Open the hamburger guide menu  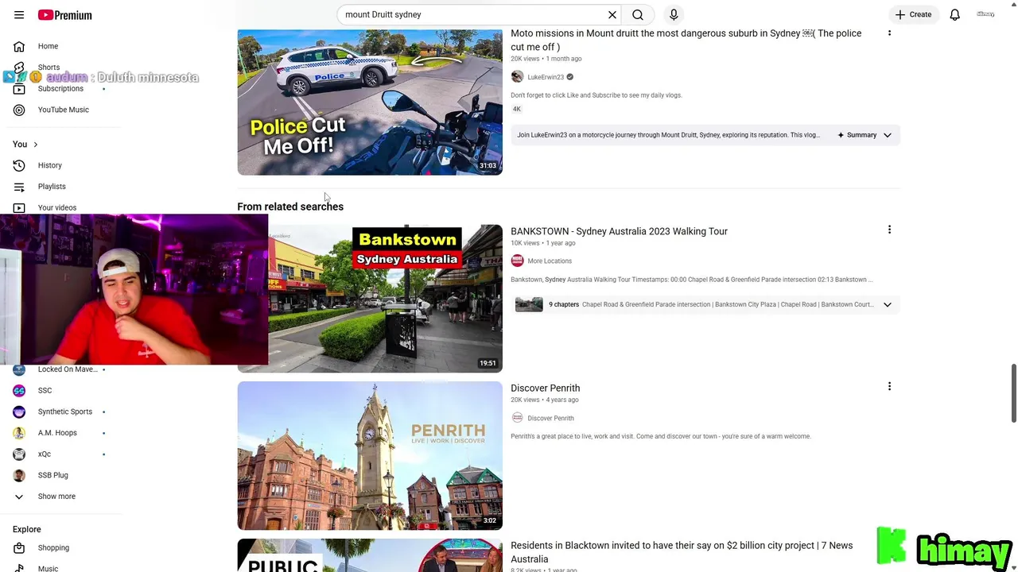point(19,15)
